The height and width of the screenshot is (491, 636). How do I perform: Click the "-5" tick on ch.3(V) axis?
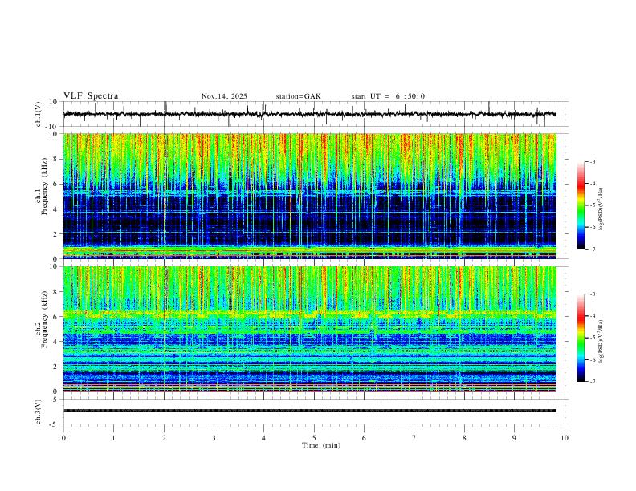(55, 424)
